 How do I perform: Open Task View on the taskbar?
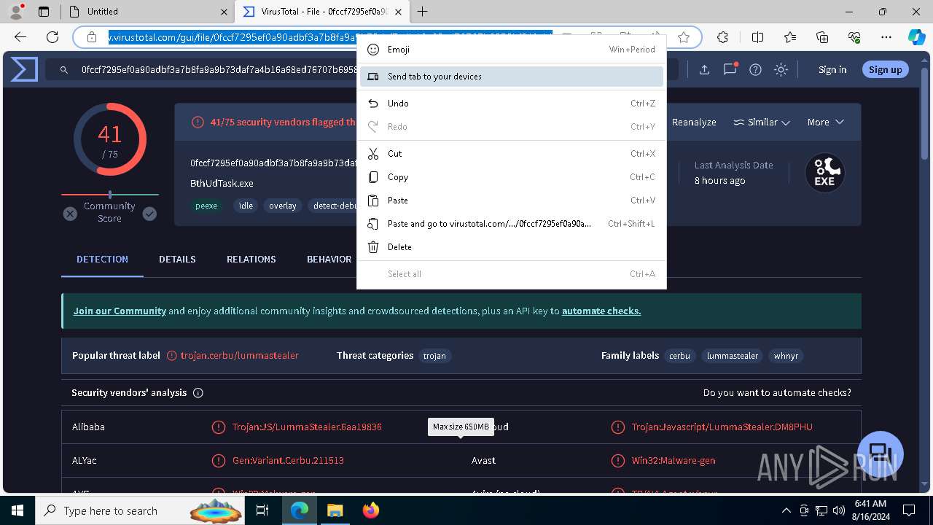point(263,510)
